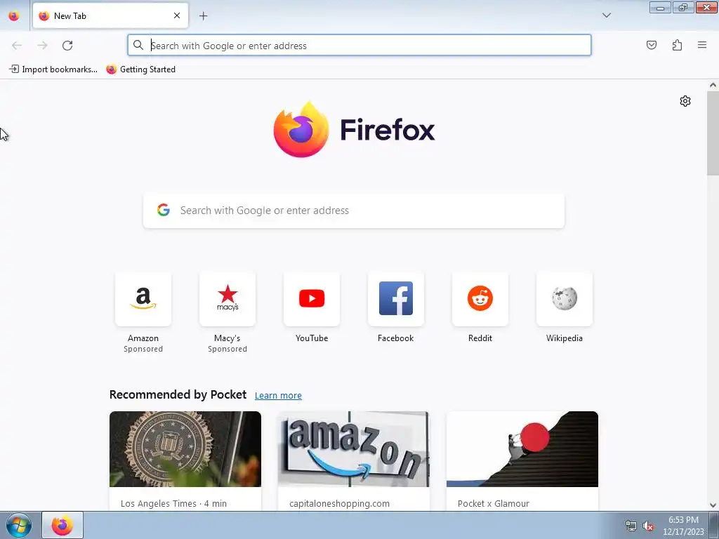Click the scrollbar up arrow
Image resolution: width=719 pixels, height=539 pixels.
pyautogui.click(x=713, y=85)
